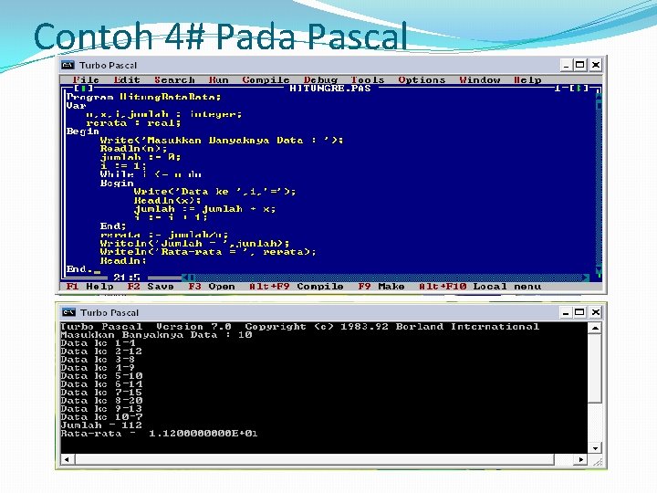
Task: Click Alt+F9 Compile in the status bar
Action: click(x=297, y=287)
